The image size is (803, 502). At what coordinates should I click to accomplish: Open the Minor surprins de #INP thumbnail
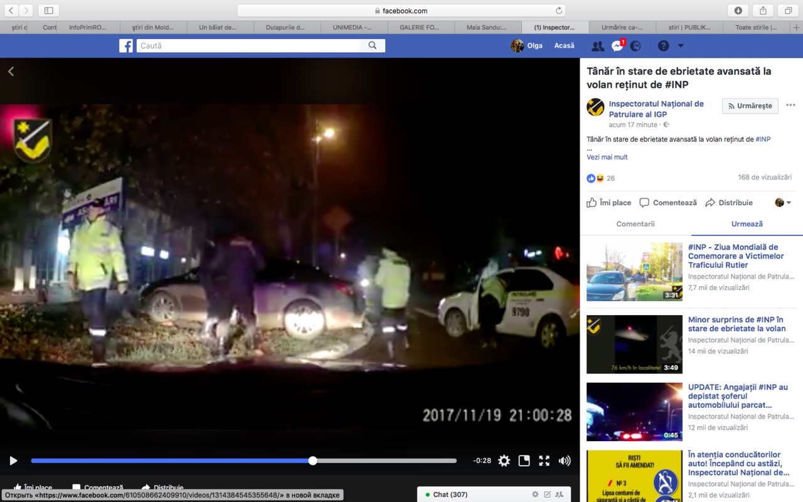coord(634,344)
